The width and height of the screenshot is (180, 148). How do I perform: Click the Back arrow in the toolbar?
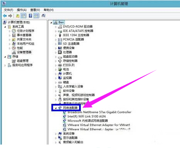5,16
